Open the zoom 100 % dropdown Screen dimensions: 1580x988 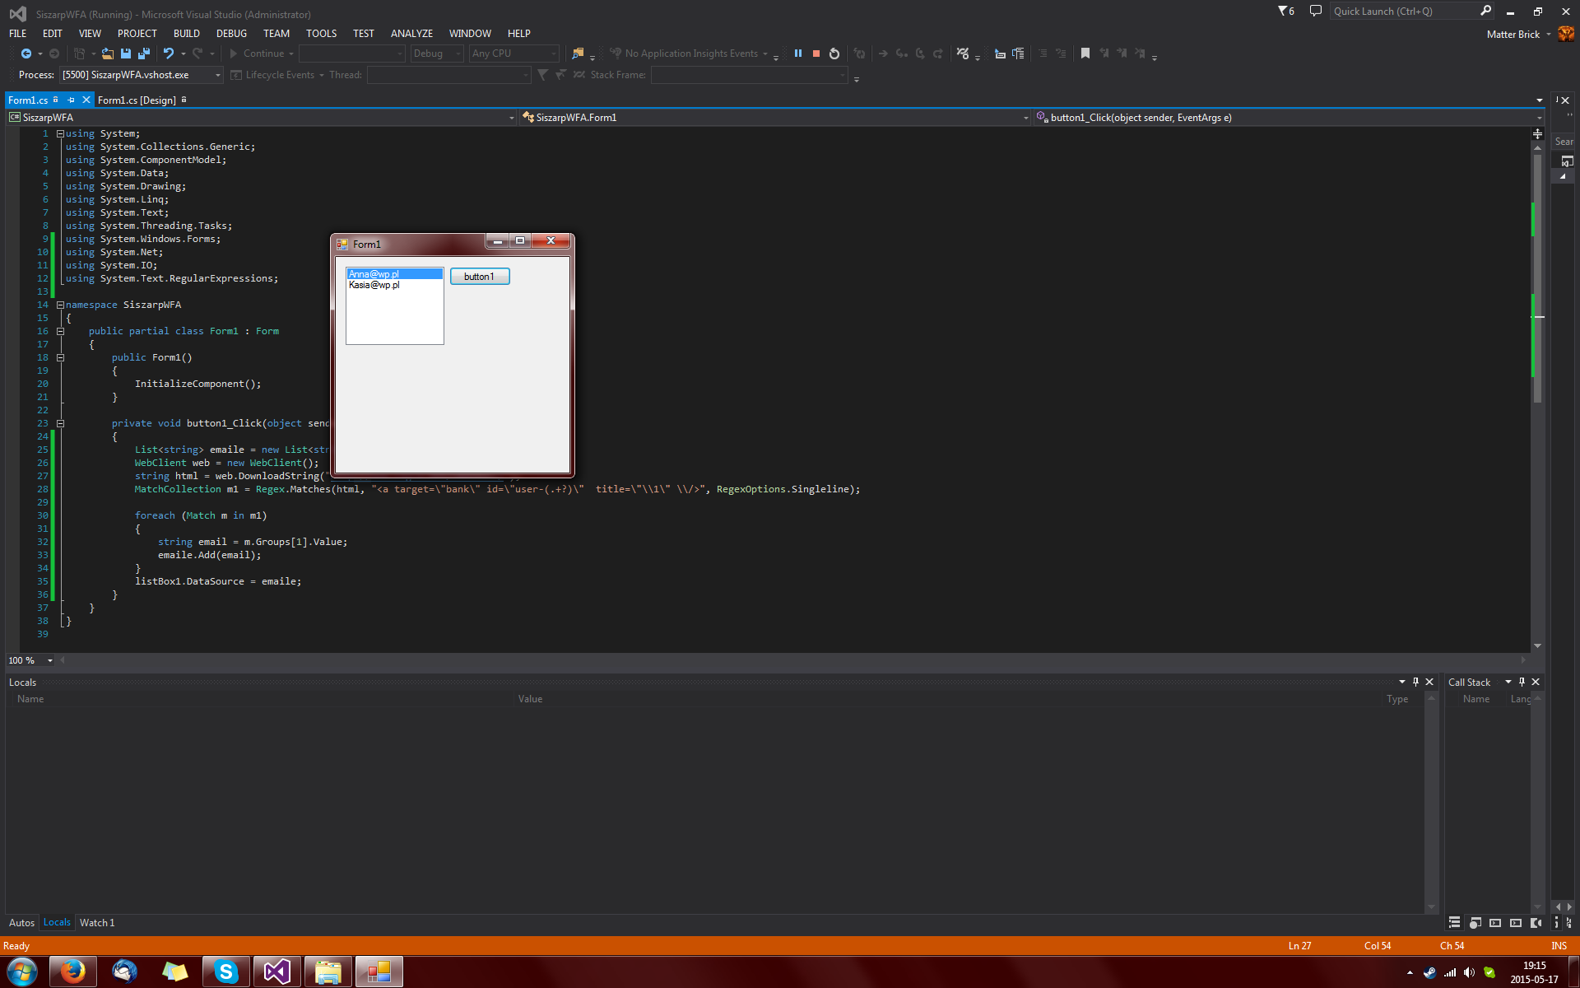pos(50,660)
